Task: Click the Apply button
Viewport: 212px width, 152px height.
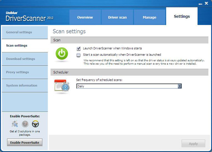Action: pyautogui.click(x=193, y=144)
